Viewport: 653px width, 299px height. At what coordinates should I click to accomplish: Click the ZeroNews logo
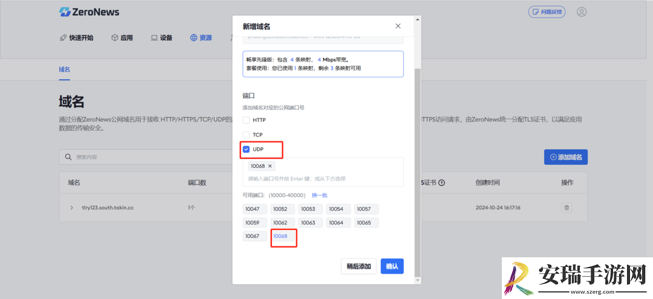[89, 11]
